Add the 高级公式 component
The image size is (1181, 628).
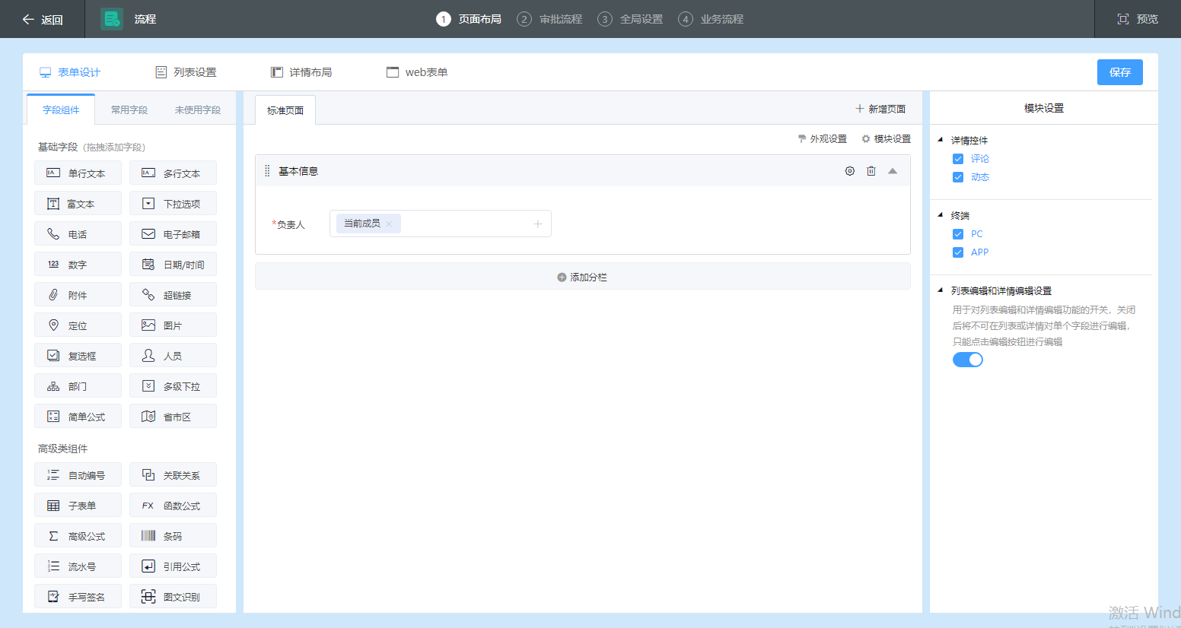78,536
